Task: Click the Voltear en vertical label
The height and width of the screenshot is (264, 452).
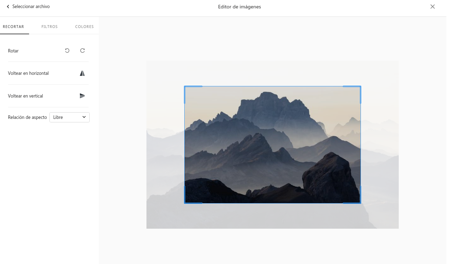Action: 26,96
